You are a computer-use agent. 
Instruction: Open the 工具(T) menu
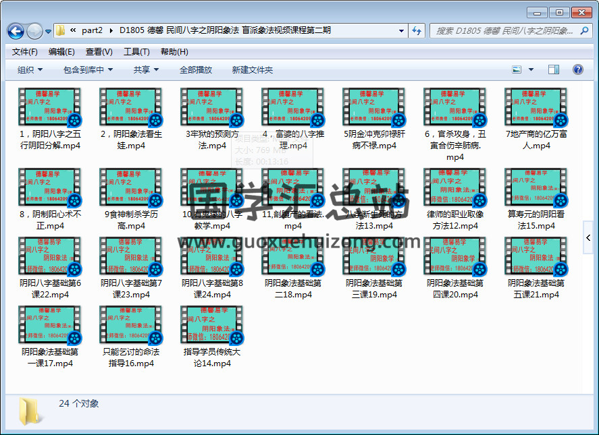(x=136, y=52)
